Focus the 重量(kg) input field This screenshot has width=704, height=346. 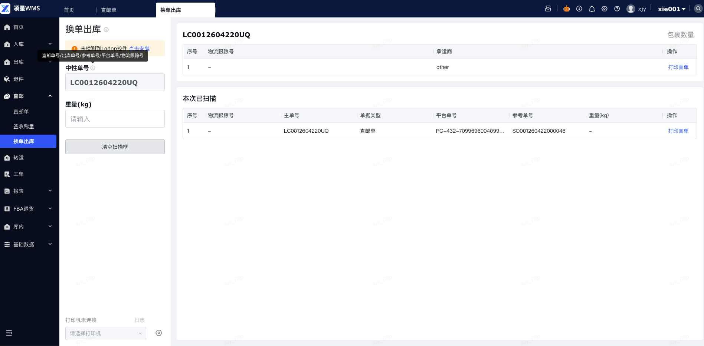click(x=115, y=119)
